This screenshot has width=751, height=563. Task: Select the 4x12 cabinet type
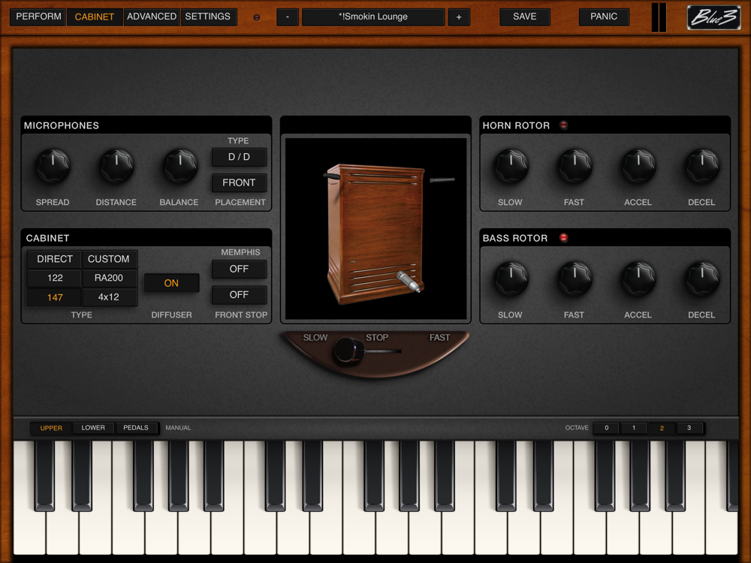pos(109,297)
